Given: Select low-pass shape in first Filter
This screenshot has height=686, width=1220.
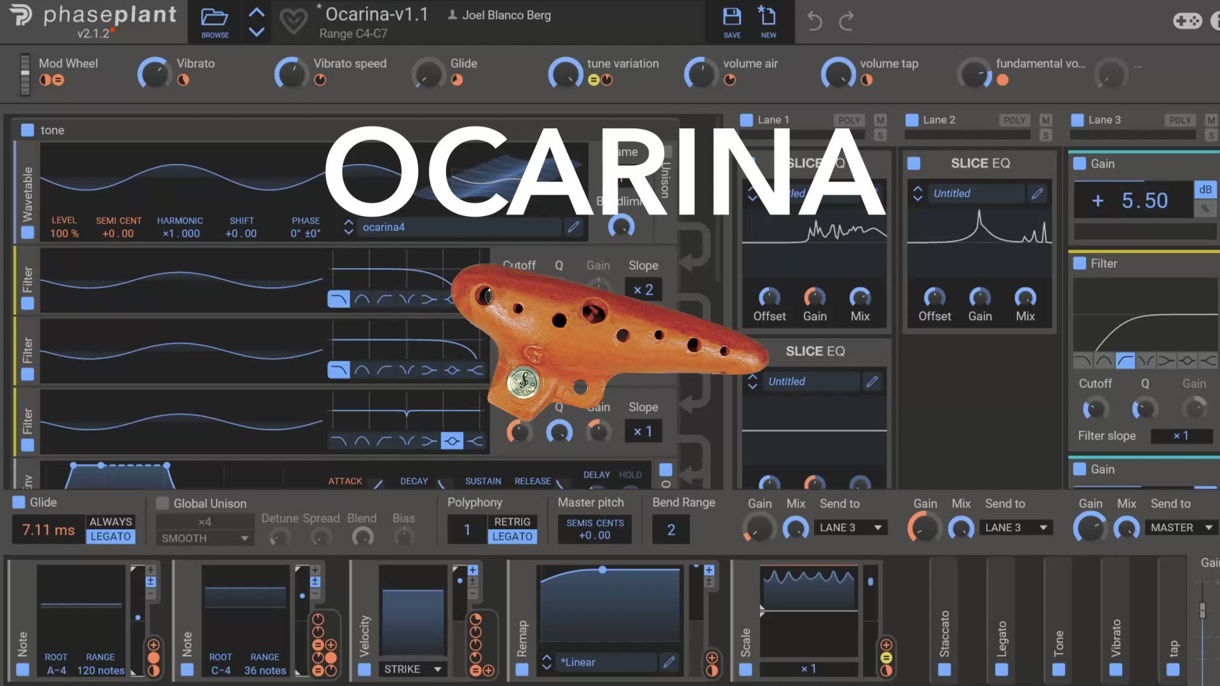Looking at the screenshot, I should 339,299.
